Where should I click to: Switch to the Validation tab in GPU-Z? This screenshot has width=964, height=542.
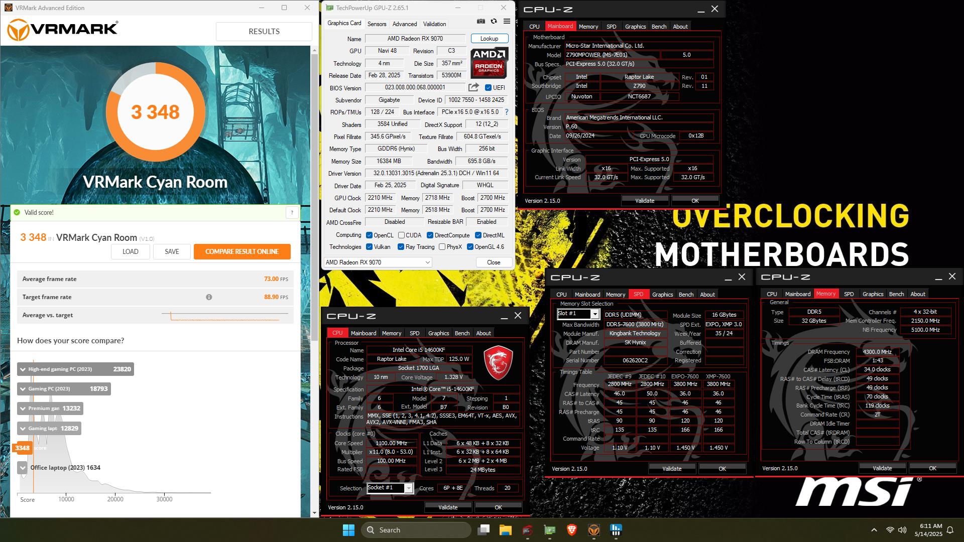point(434,24)
